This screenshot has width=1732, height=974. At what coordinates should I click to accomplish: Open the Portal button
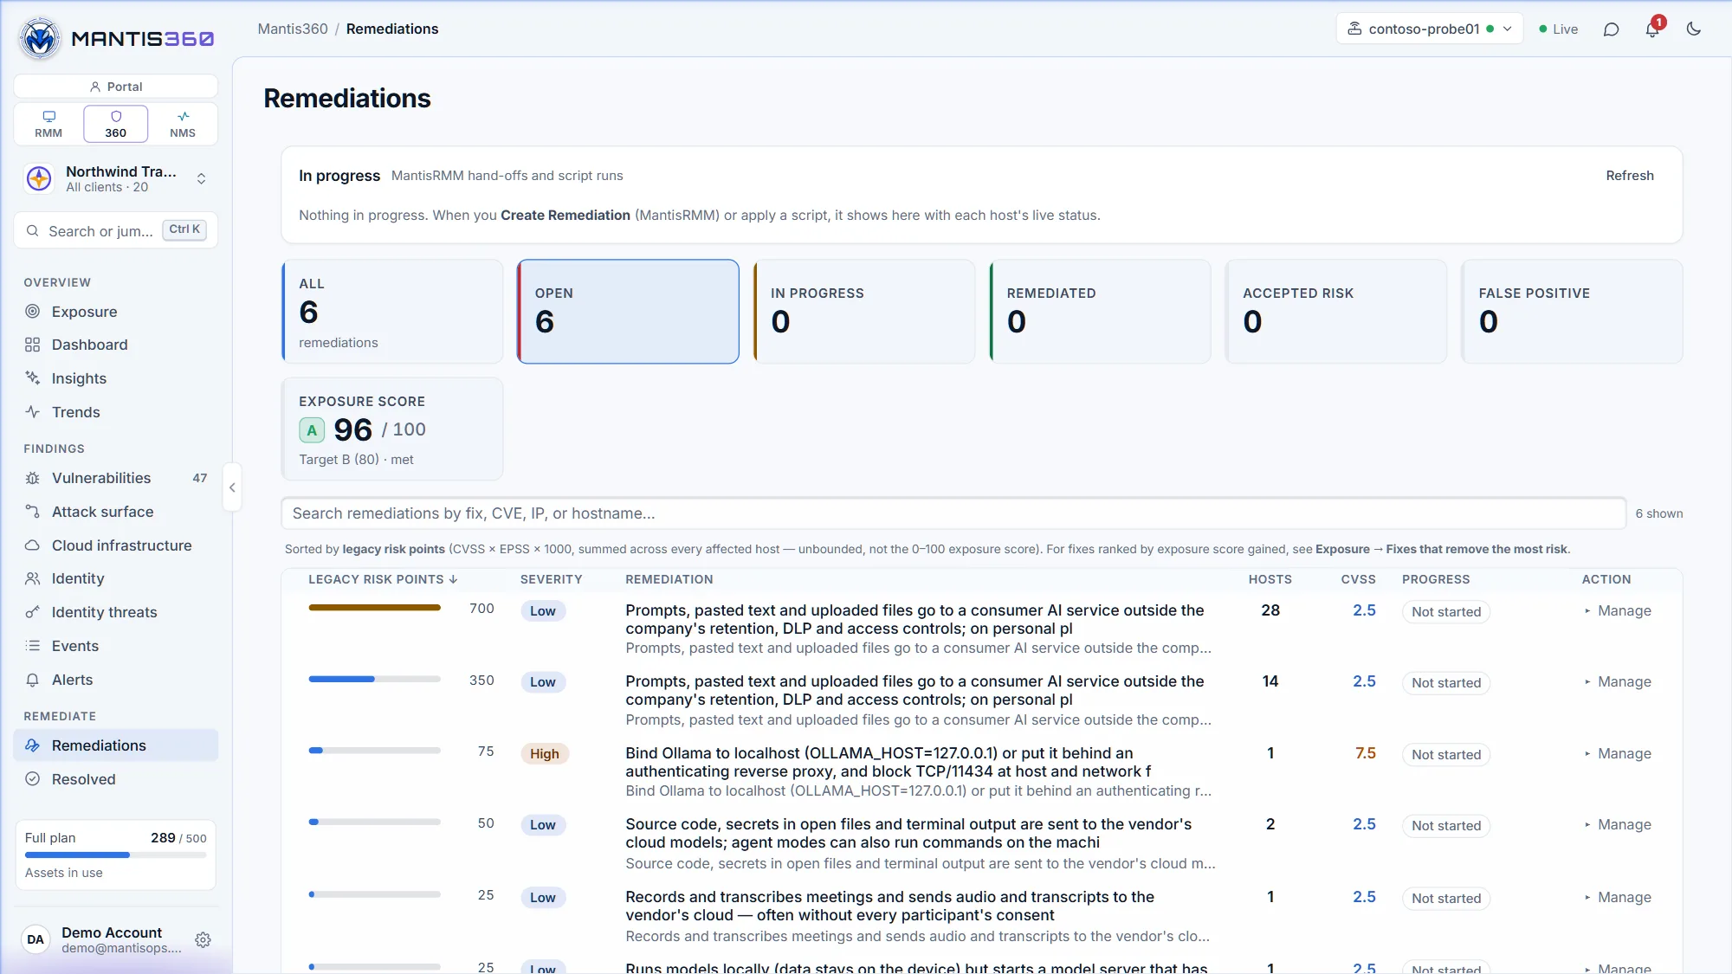(115, 87)
